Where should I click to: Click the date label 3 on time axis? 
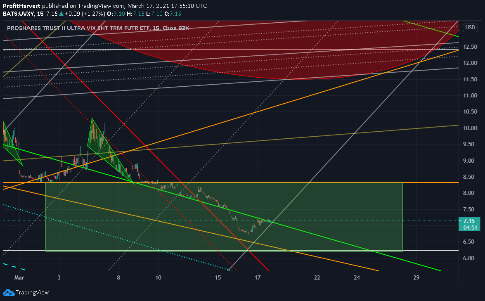tap(59, 277)
